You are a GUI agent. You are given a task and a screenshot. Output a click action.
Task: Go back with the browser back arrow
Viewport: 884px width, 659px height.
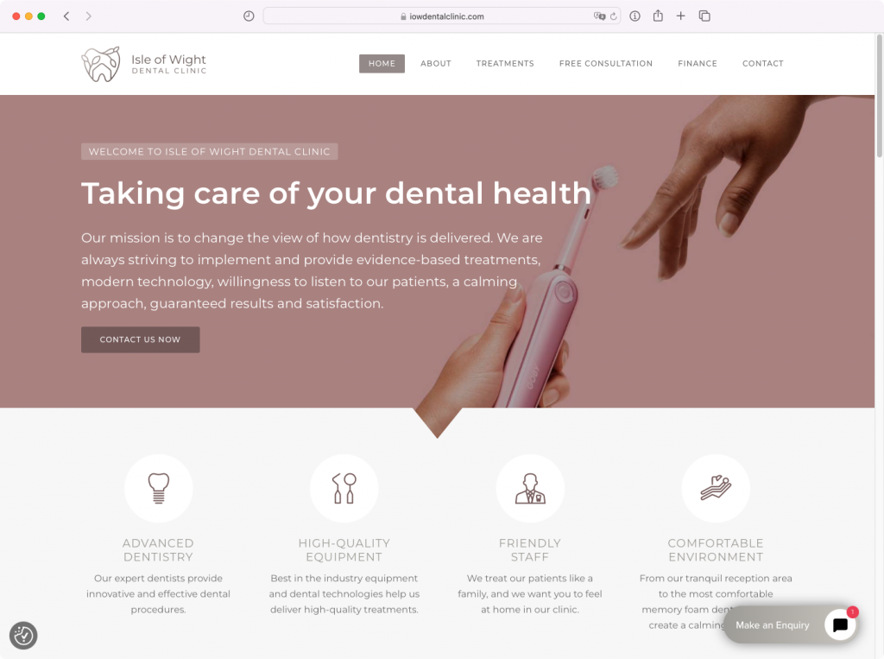[x=66, y=16]
